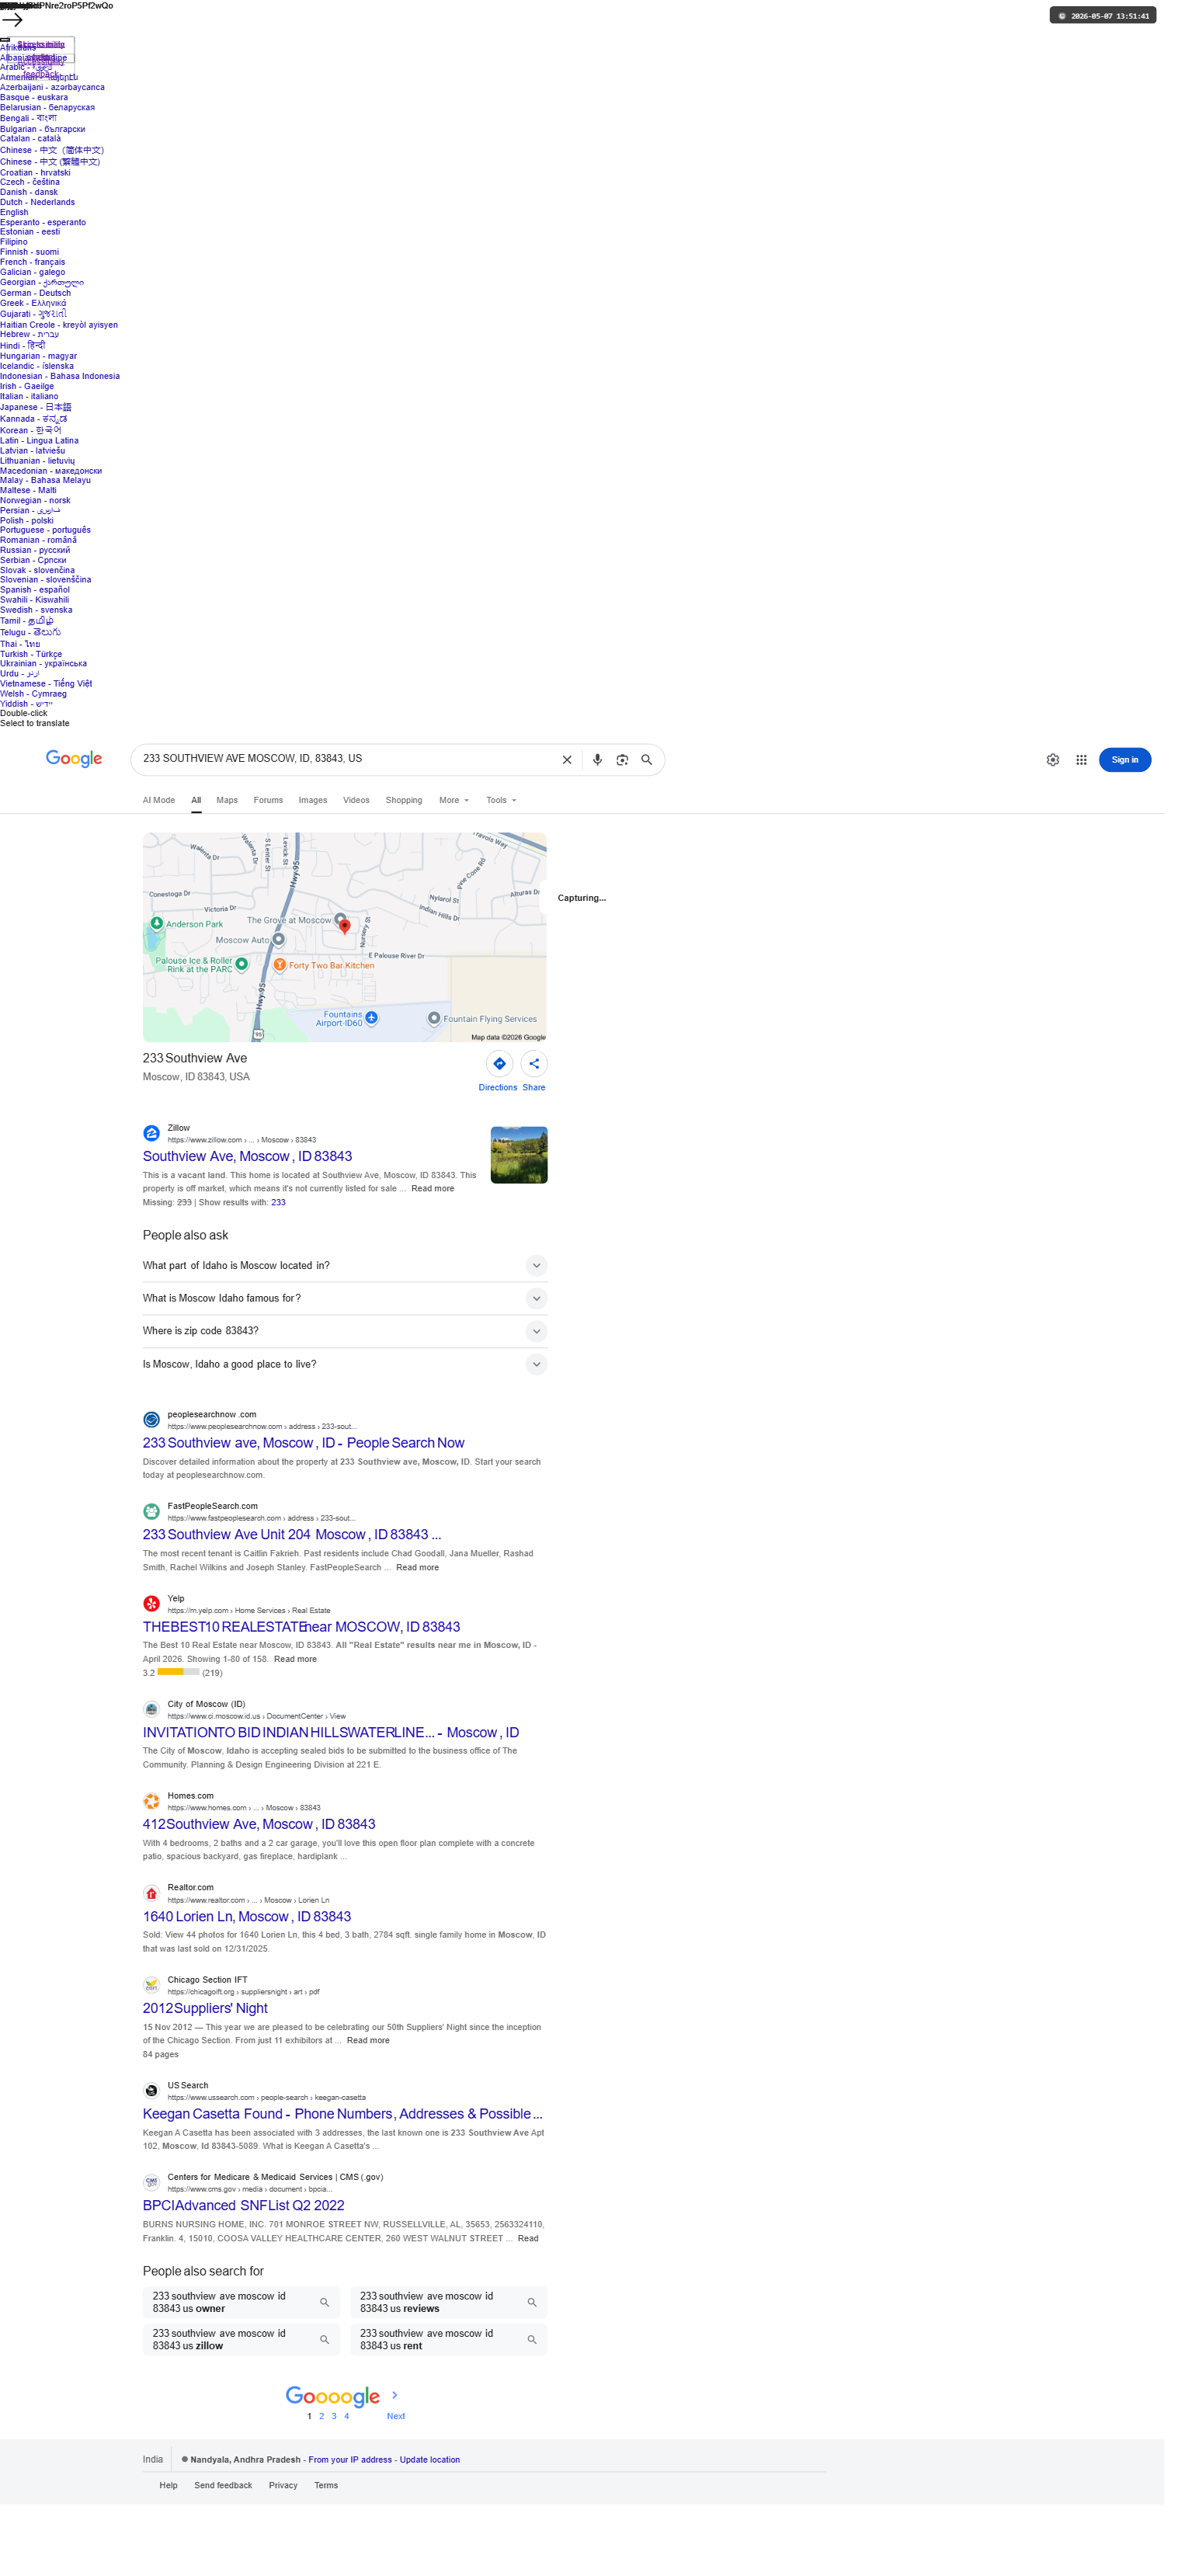Click the US Search favicon
This screenshot has height=2576, width=1178.
[151, 2091]
